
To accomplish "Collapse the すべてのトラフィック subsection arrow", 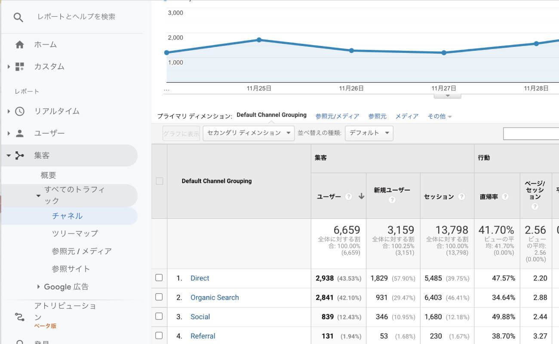I will 38,196.
